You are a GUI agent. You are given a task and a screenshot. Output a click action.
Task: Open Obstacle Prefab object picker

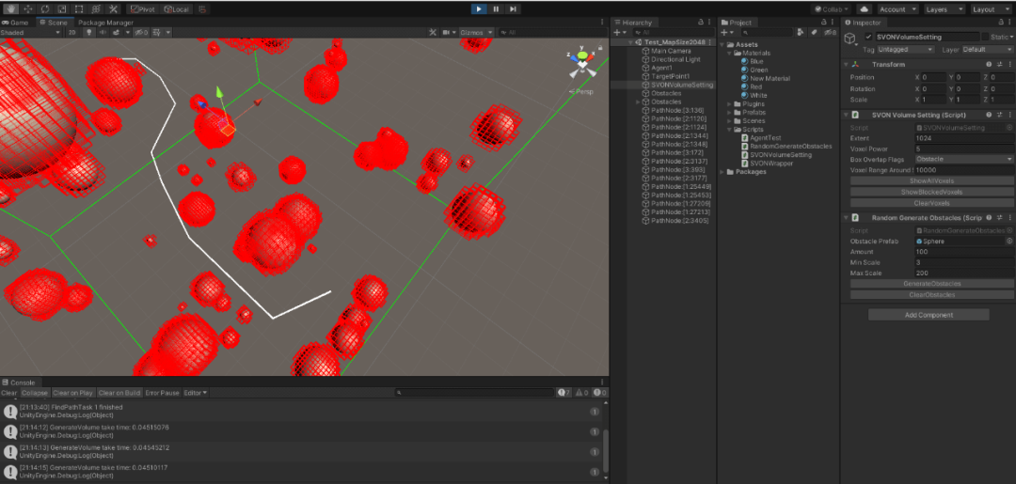(1009, 241)
